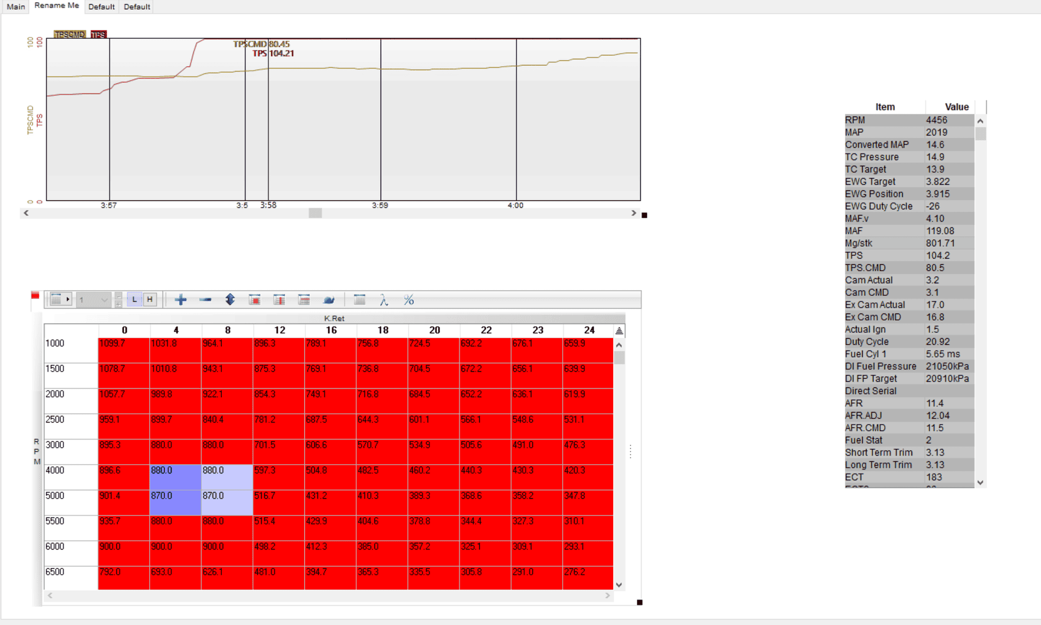Select the DI Fuel Pressure row
1041x625 pixels.
910,366
